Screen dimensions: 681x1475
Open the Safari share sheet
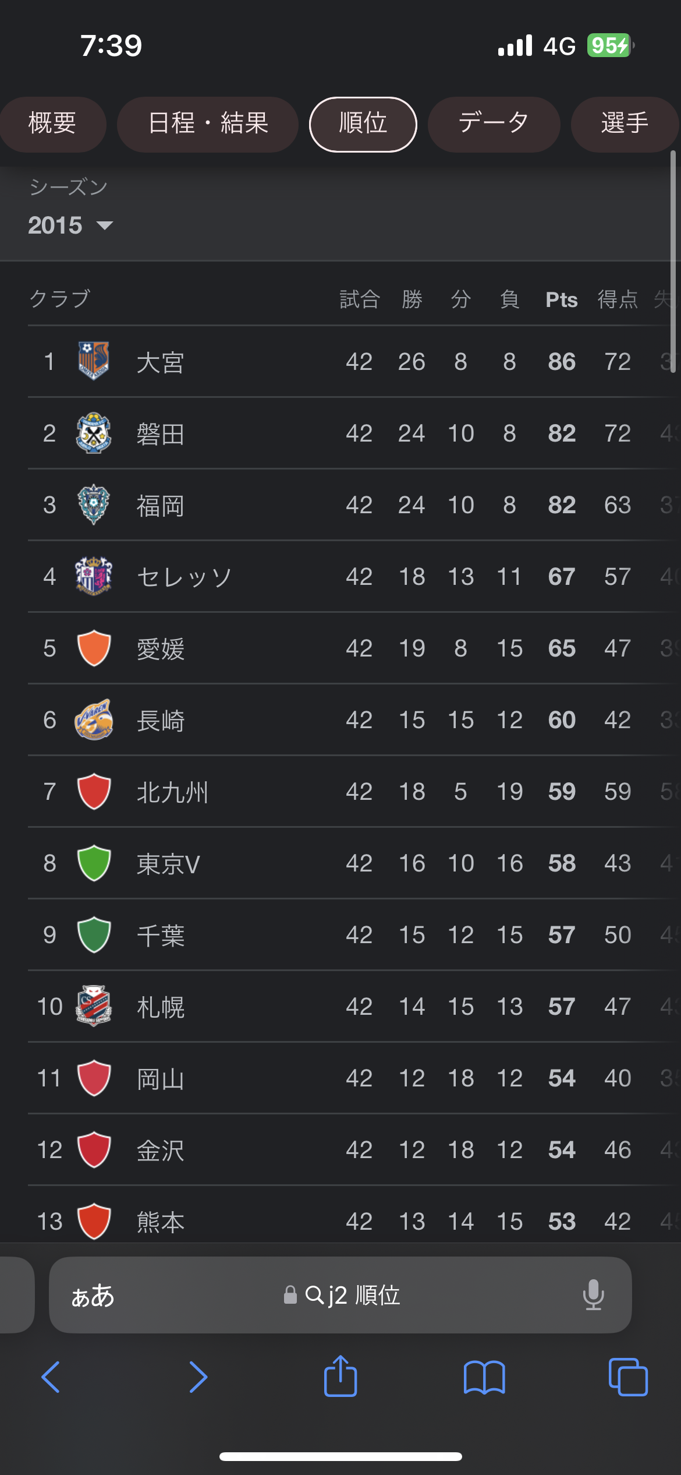340,1376
